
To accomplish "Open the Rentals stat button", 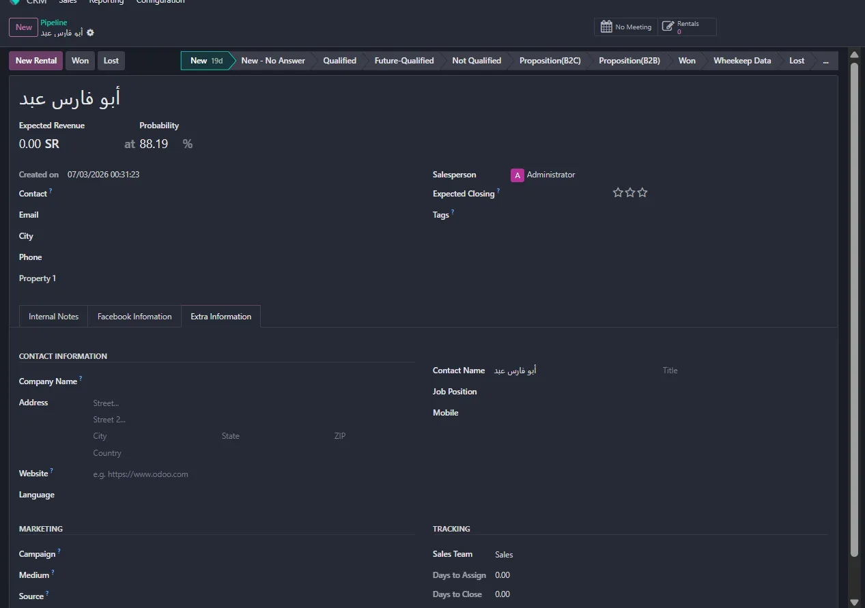I will click(x=687, y=27).
